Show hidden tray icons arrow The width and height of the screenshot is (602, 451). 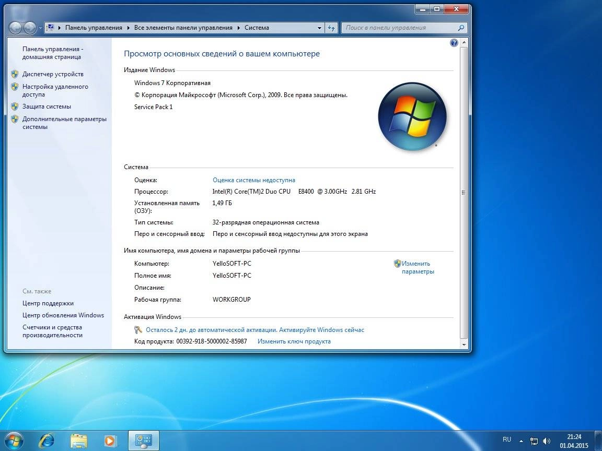521,441
